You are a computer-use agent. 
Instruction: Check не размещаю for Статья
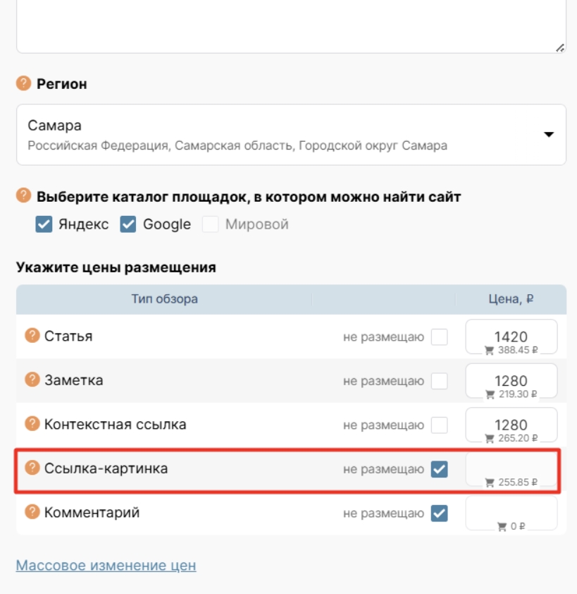coord(439,337)
